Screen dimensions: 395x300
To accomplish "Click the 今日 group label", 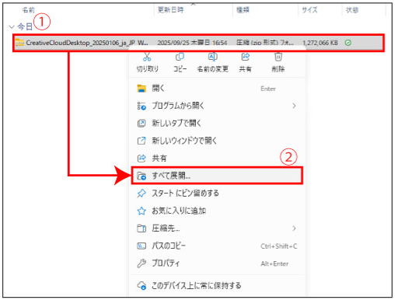I will [x=25, y=26].
